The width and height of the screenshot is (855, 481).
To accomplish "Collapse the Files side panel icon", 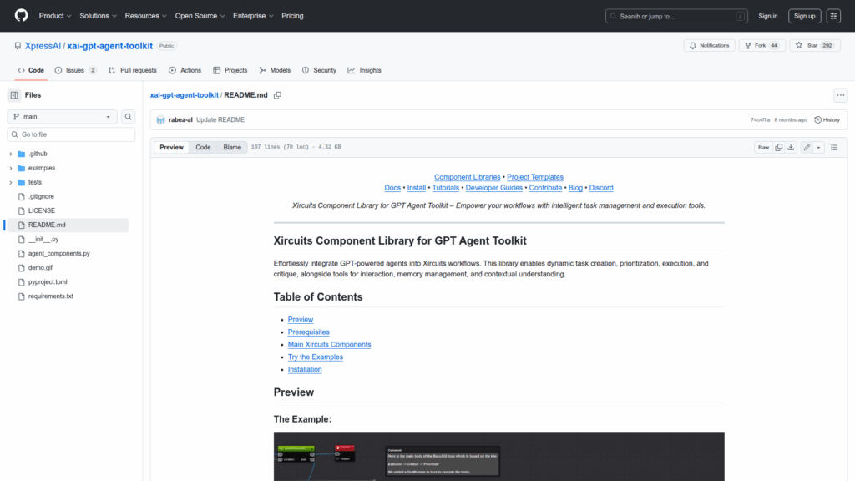I will coord(14,95).
